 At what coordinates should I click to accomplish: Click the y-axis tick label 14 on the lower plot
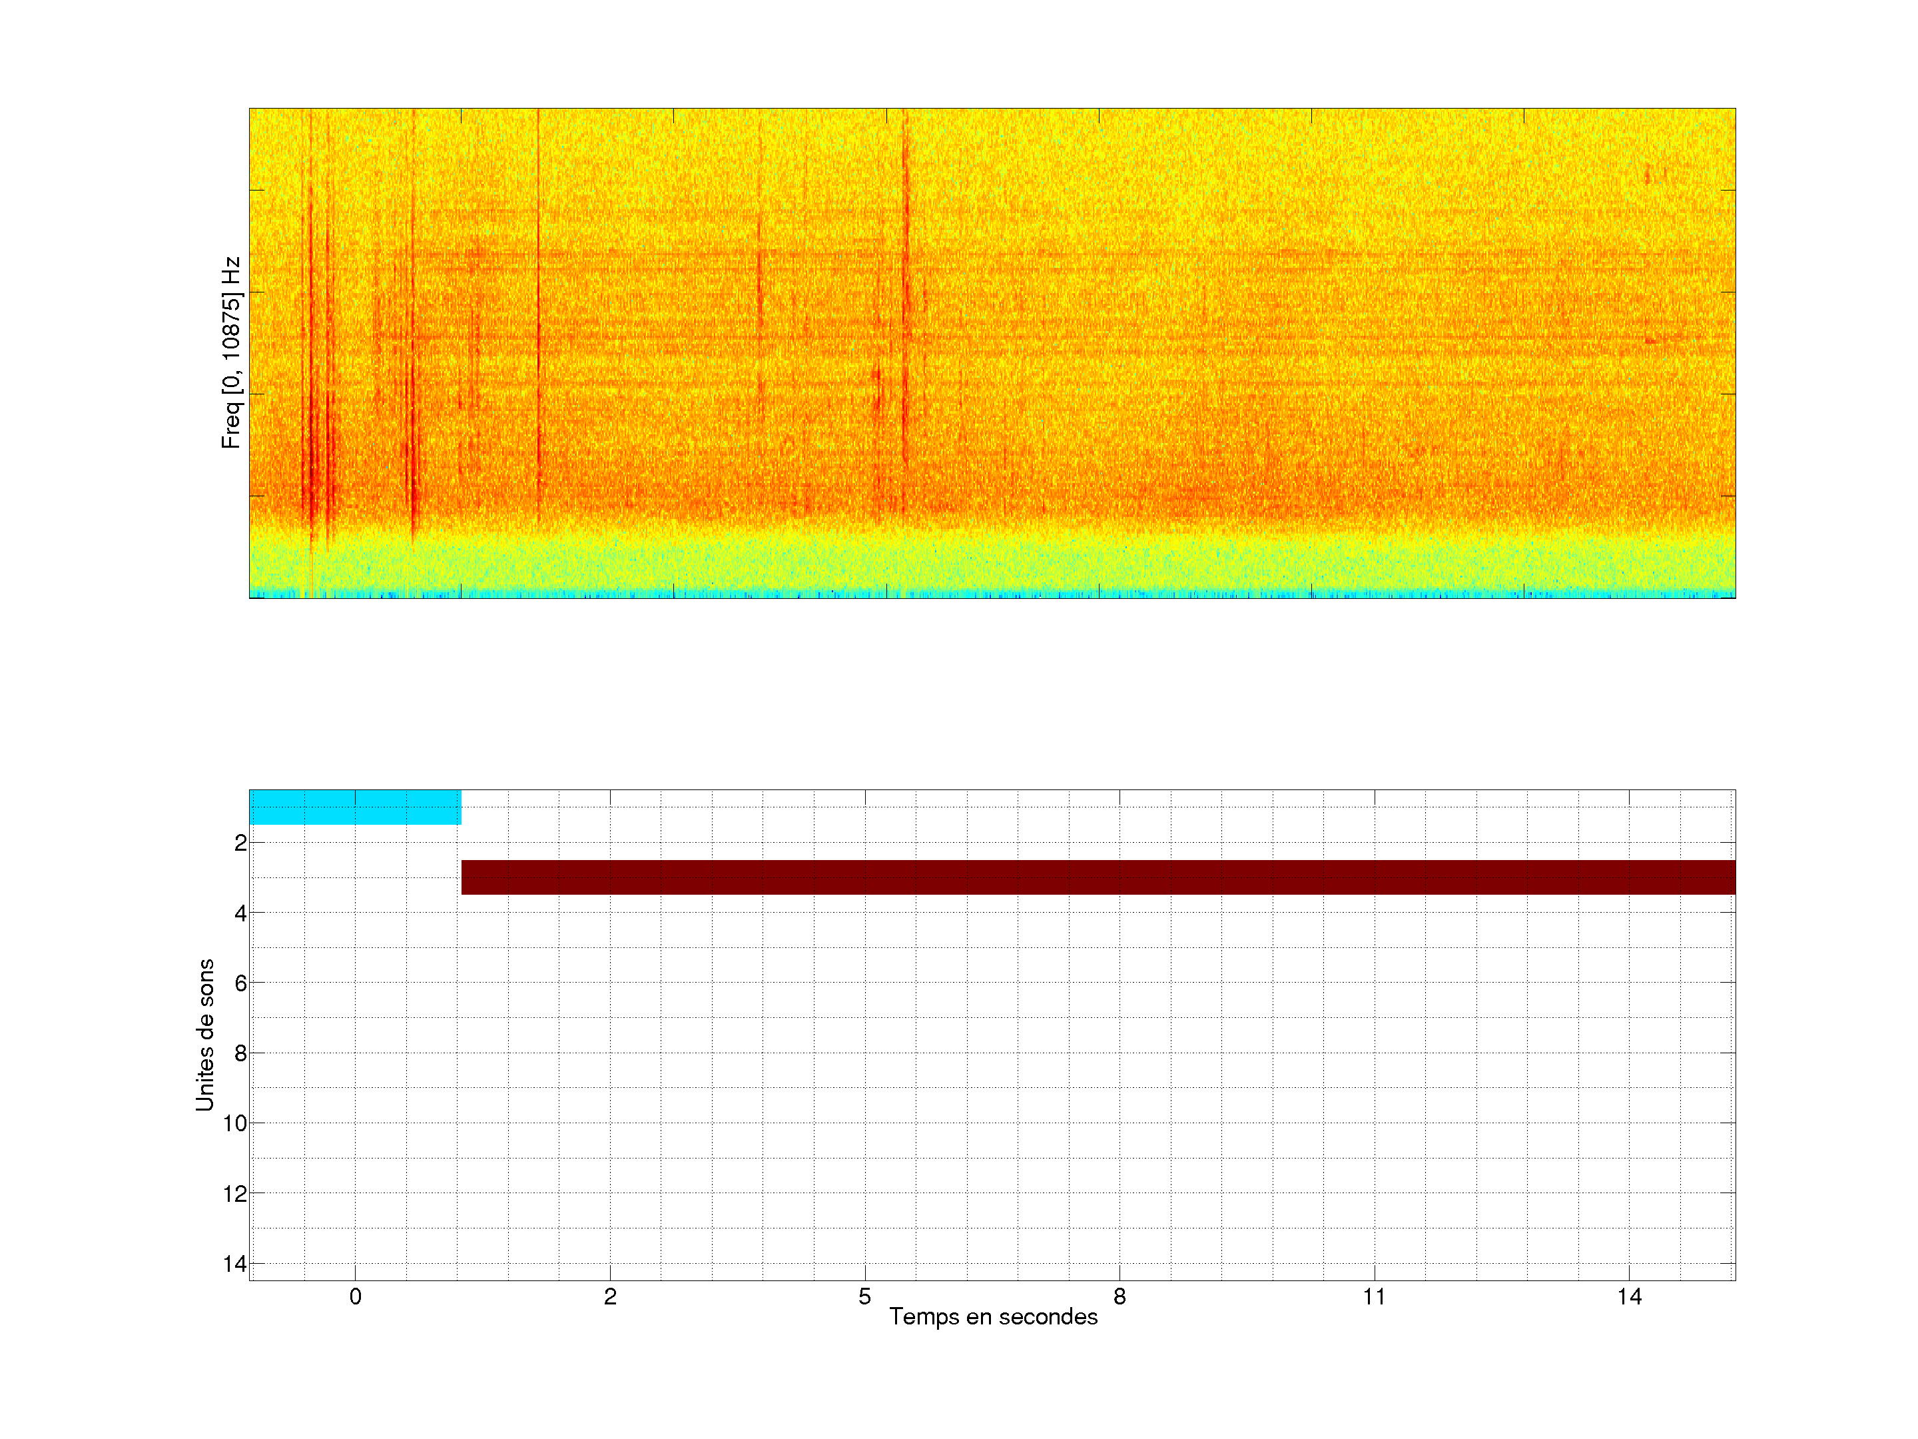pos(235,1264)
